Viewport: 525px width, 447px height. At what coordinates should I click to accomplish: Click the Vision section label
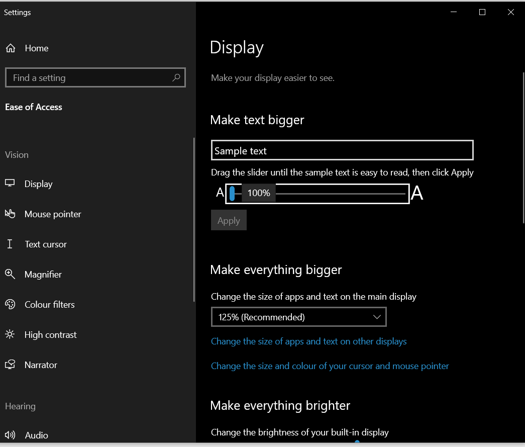tap(17, 154)
